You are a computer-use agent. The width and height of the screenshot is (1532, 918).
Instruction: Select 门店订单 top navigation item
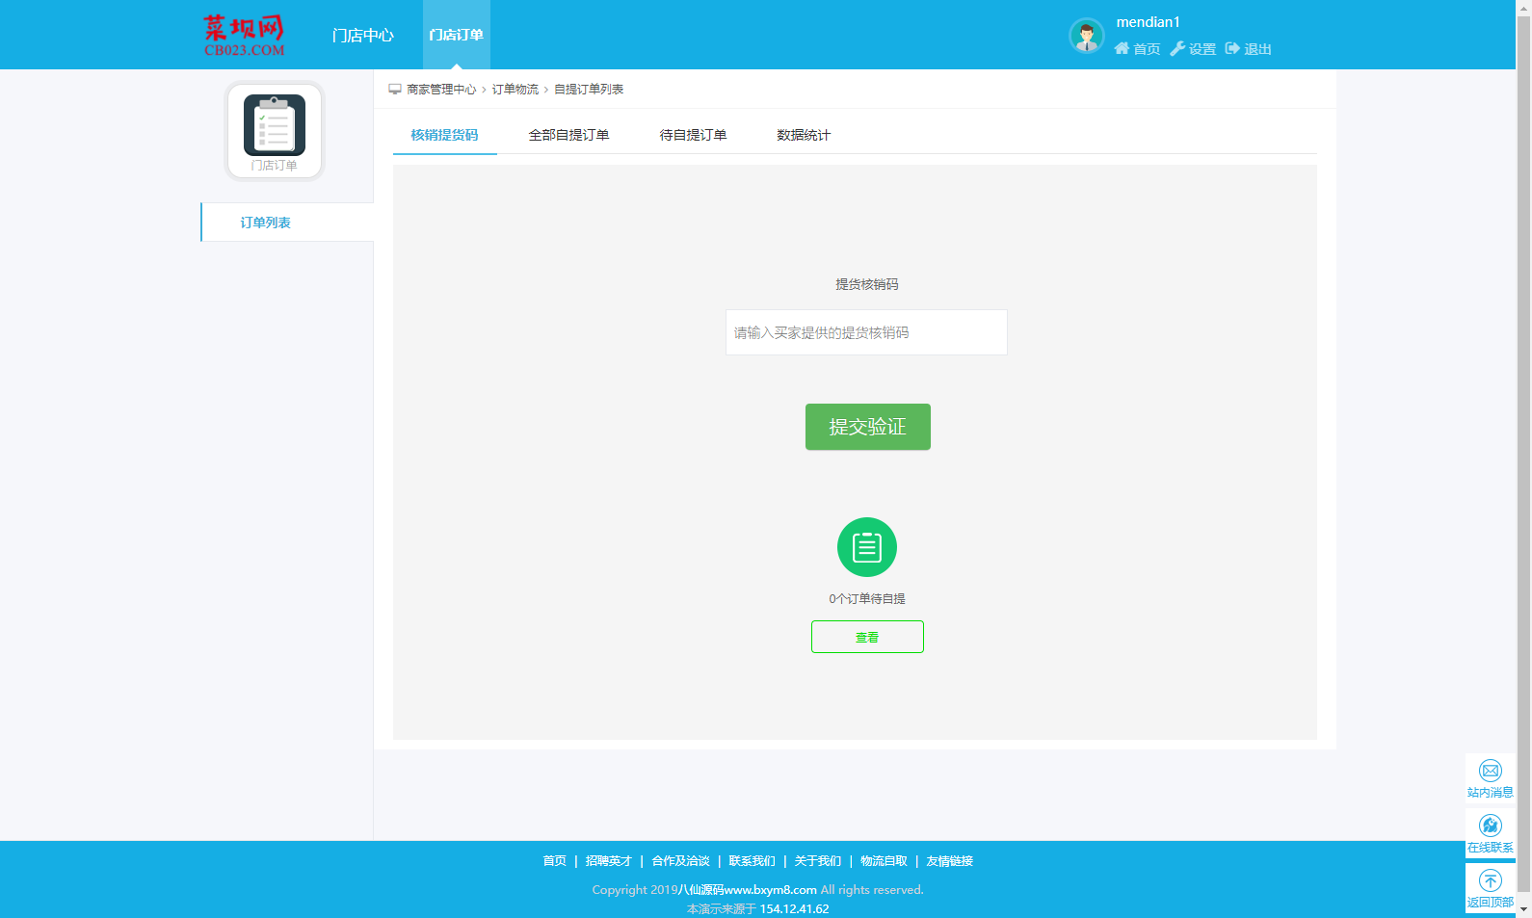click(x=457, y=35)
